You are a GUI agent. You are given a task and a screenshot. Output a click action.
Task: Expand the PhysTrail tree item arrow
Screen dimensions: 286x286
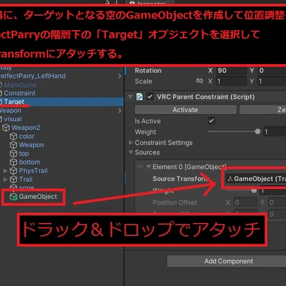(5, 170)
